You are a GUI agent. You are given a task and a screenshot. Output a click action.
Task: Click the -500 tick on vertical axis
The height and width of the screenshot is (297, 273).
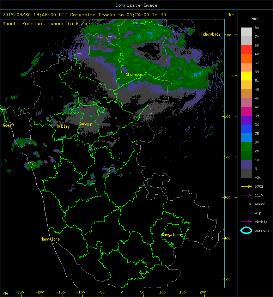227,279
